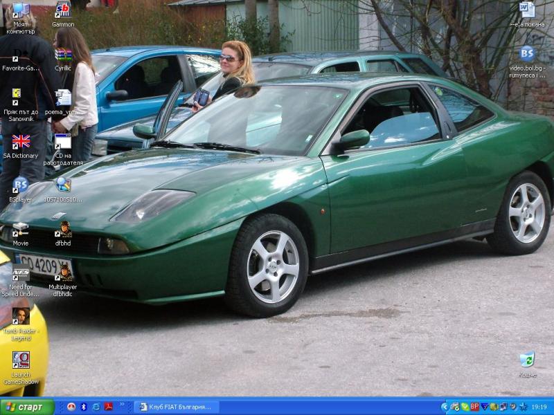
Task: Click the taskbar clock showing 19:19
Action: point(539,407)
